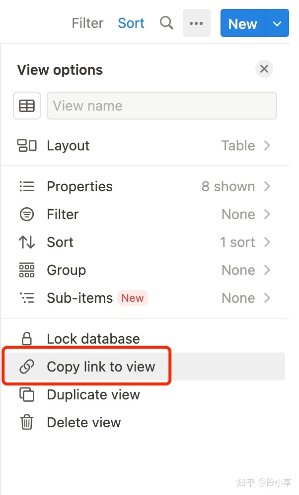The image size is (299, 495).
Task: Click the Filter text button in toolbar
Action: tap(87, 23)
